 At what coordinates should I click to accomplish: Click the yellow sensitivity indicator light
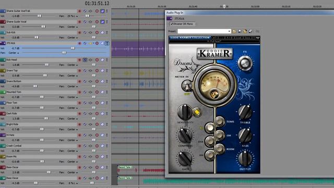(197, 112)
